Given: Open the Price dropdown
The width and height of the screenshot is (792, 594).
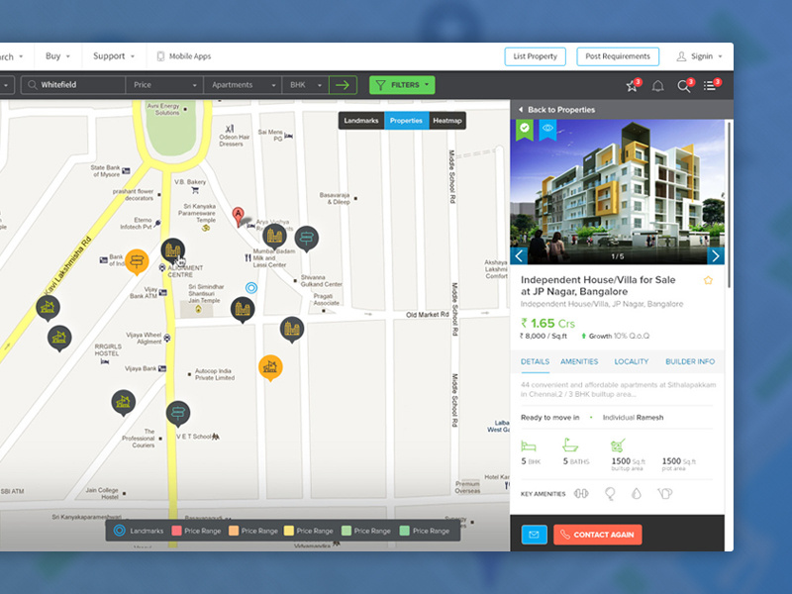Looking at the screenshot, I should pyautogui.click(x=164, y=85).
